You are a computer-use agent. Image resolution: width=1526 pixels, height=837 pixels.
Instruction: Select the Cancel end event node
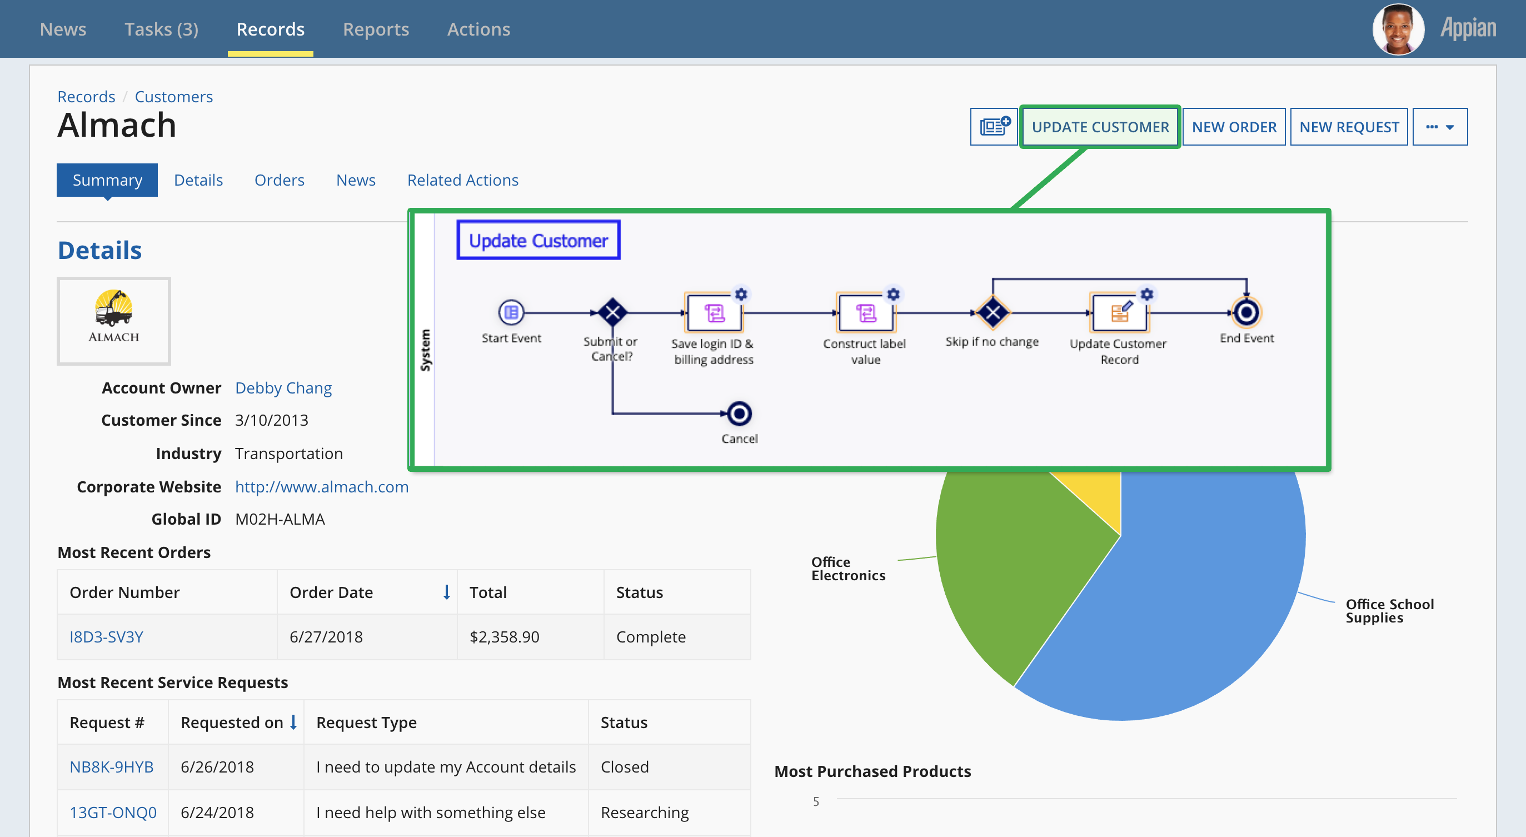(739, 413)
